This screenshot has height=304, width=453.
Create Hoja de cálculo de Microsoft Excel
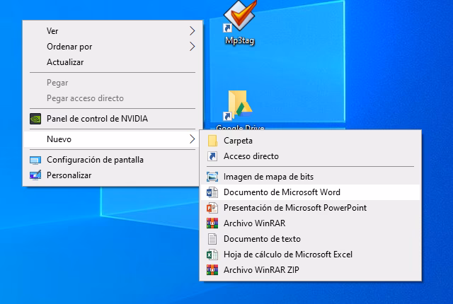coord(310,255)
